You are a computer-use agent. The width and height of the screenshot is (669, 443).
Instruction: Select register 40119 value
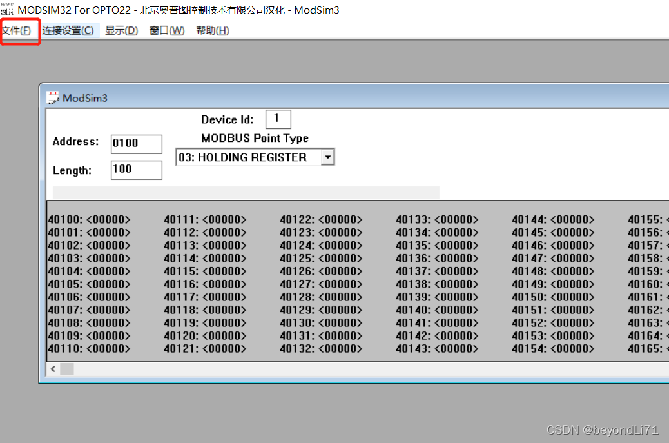[x=224, y=322]
